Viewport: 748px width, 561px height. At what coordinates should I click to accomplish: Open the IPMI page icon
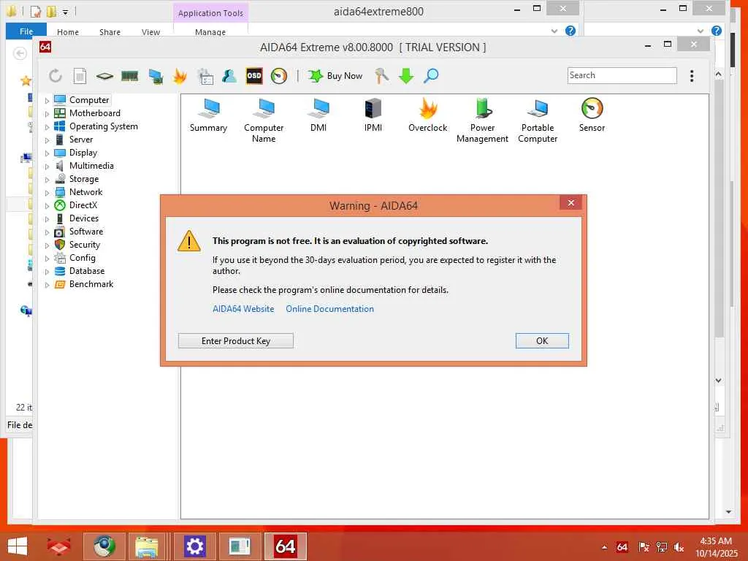tap(373, 115)
